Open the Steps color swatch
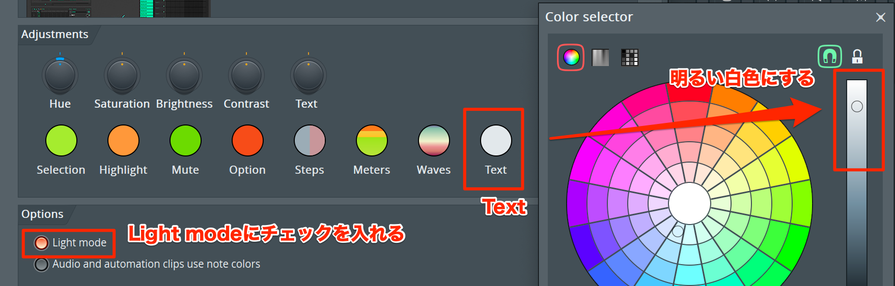The height and width of the screenshot is (286, 895). coord(310,140)
